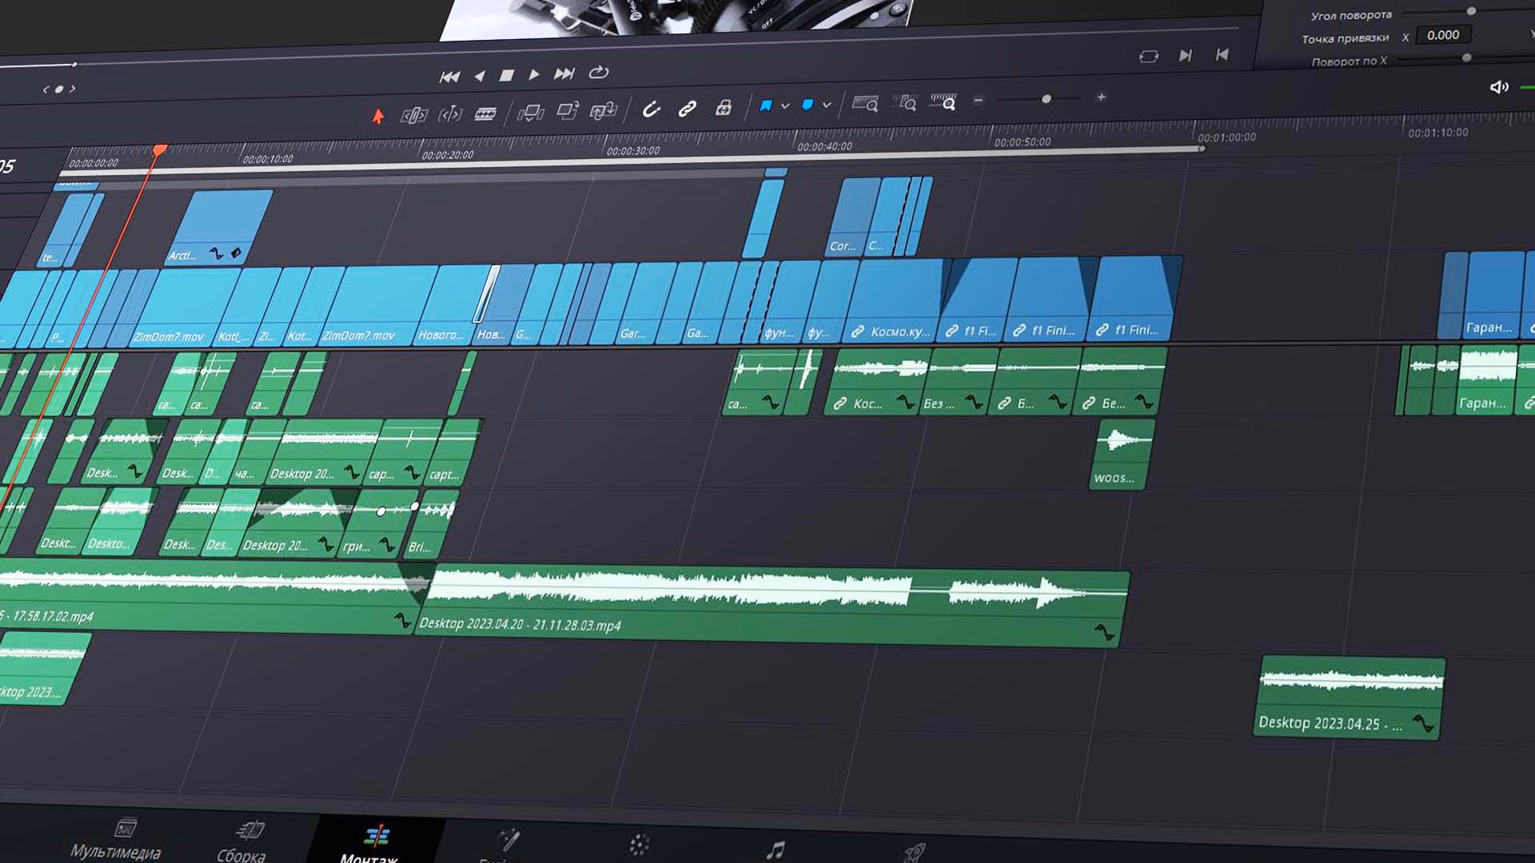The height and width of the screenshot is (863, 1535).
Task: Select the Blade edit tool
Action: click(485, 114)
